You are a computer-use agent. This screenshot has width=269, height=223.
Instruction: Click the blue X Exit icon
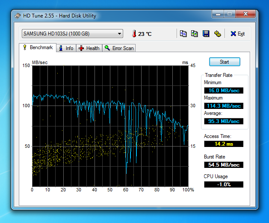click(233, 34)
